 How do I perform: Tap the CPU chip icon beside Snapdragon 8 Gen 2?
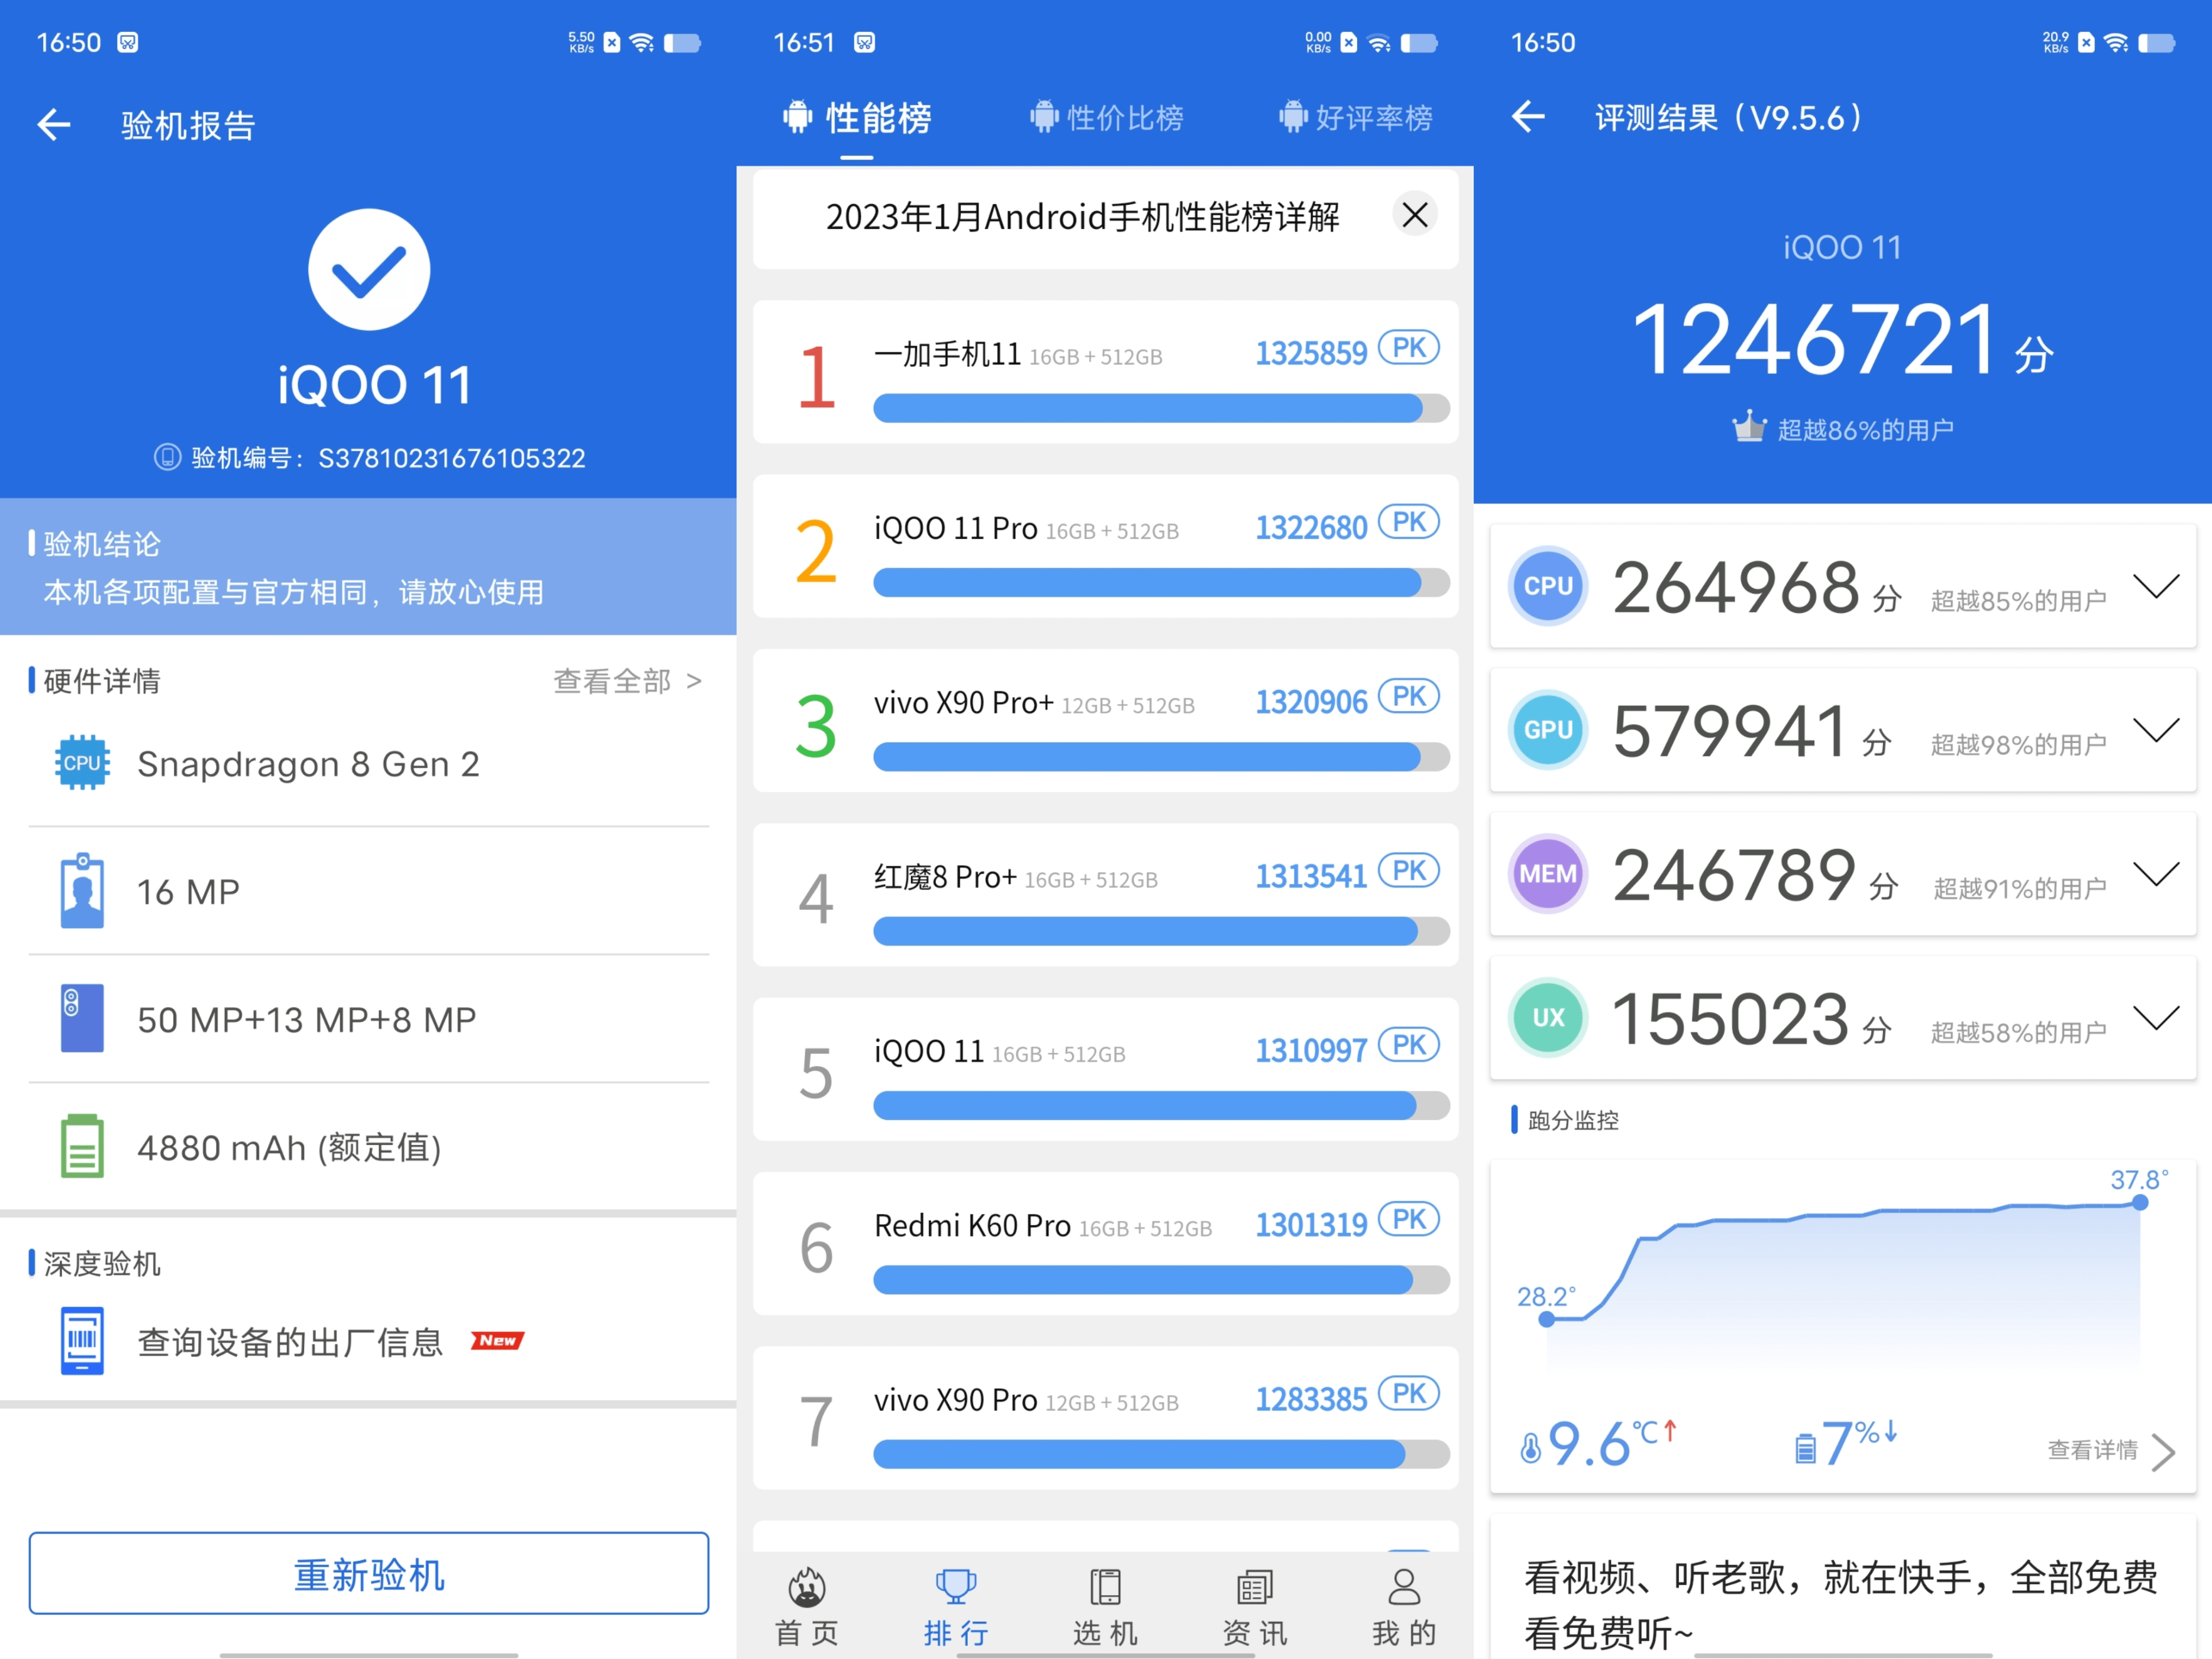coord(82,763)
